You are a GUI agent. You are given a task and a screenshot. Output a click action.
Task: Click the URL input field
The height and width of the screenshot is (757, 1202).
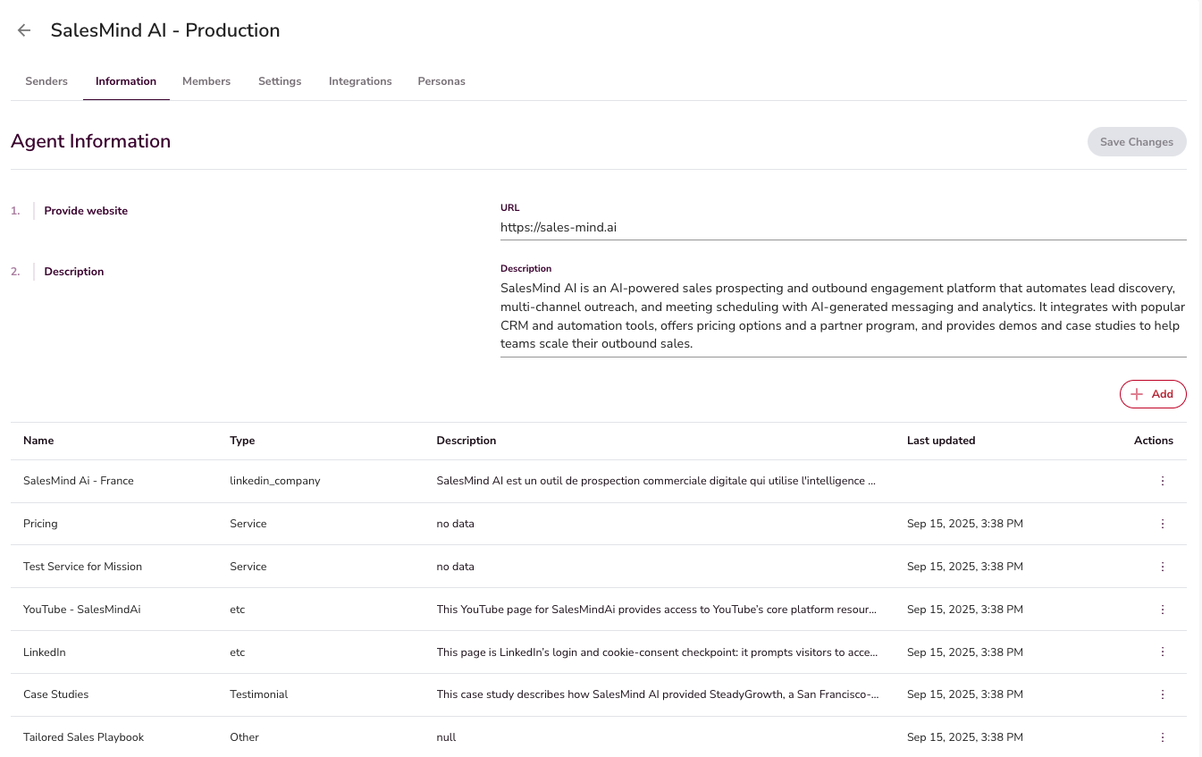[842, 228]
